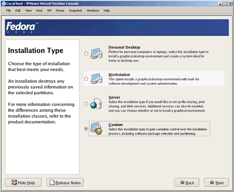Pick the Custom installation radio button
Screen dimensions: 234x192
(x=86, y=129)
